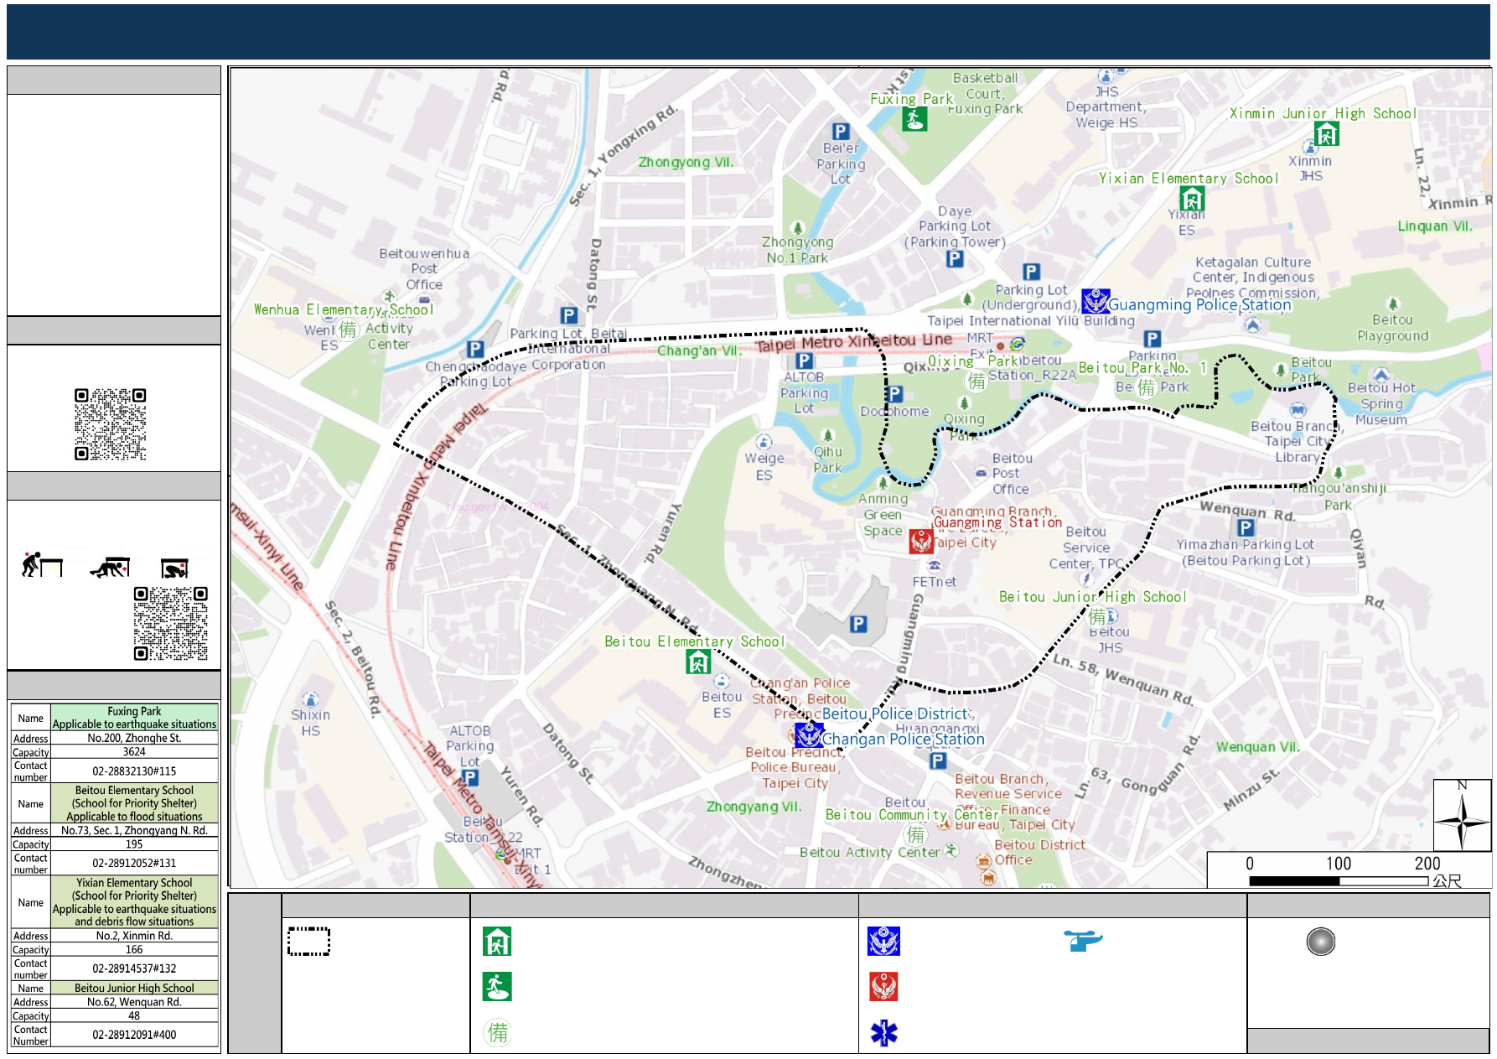1497x1059 pixels.
Task: Click the dashed boundary box legend icon
Action: [308, 942]
